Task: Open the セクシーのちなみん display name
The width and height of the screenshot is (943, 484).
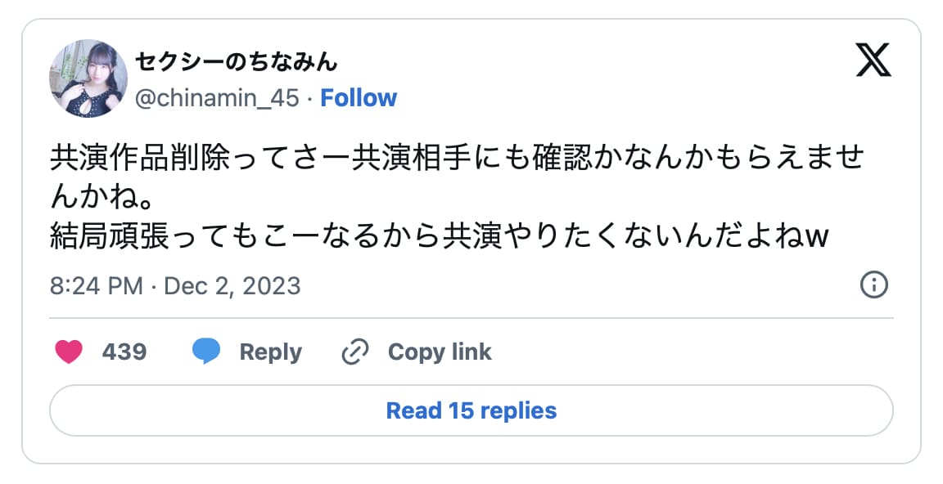Action: (x=236, y=61)
